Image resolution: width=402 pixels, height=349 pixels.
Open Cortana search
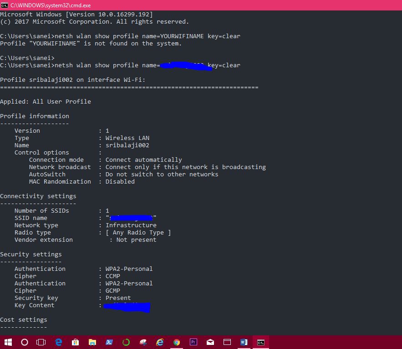tap(24, 342)
